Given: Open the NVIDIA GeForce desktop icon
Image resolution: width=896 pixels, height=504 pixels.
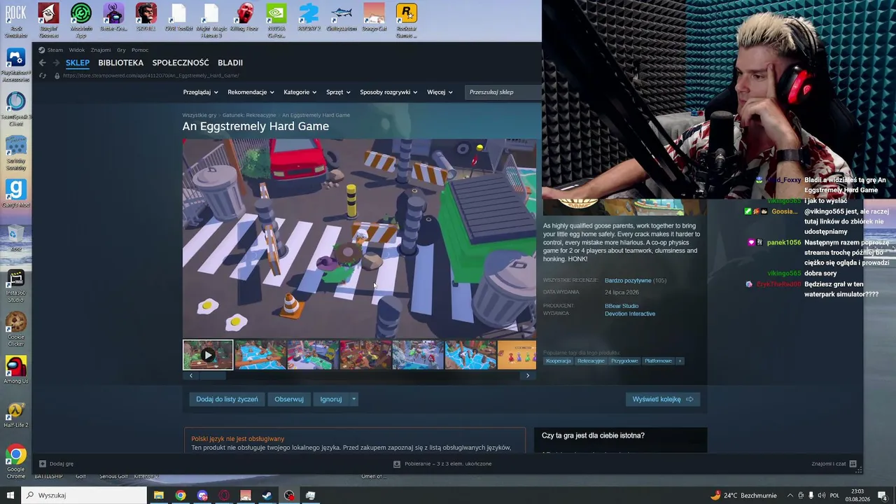Looking at the screenshot, I should (276, 20).
